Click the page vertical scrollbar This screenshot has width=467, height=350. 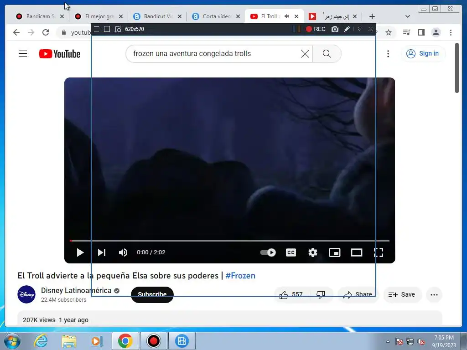(457, 68)
